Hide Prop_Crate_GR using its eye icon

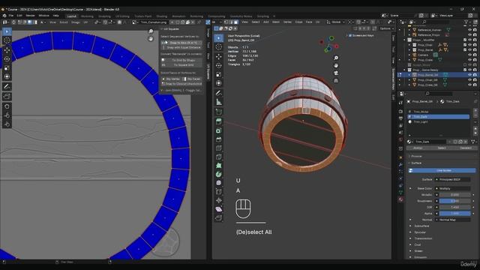click(x=470, y=85)
